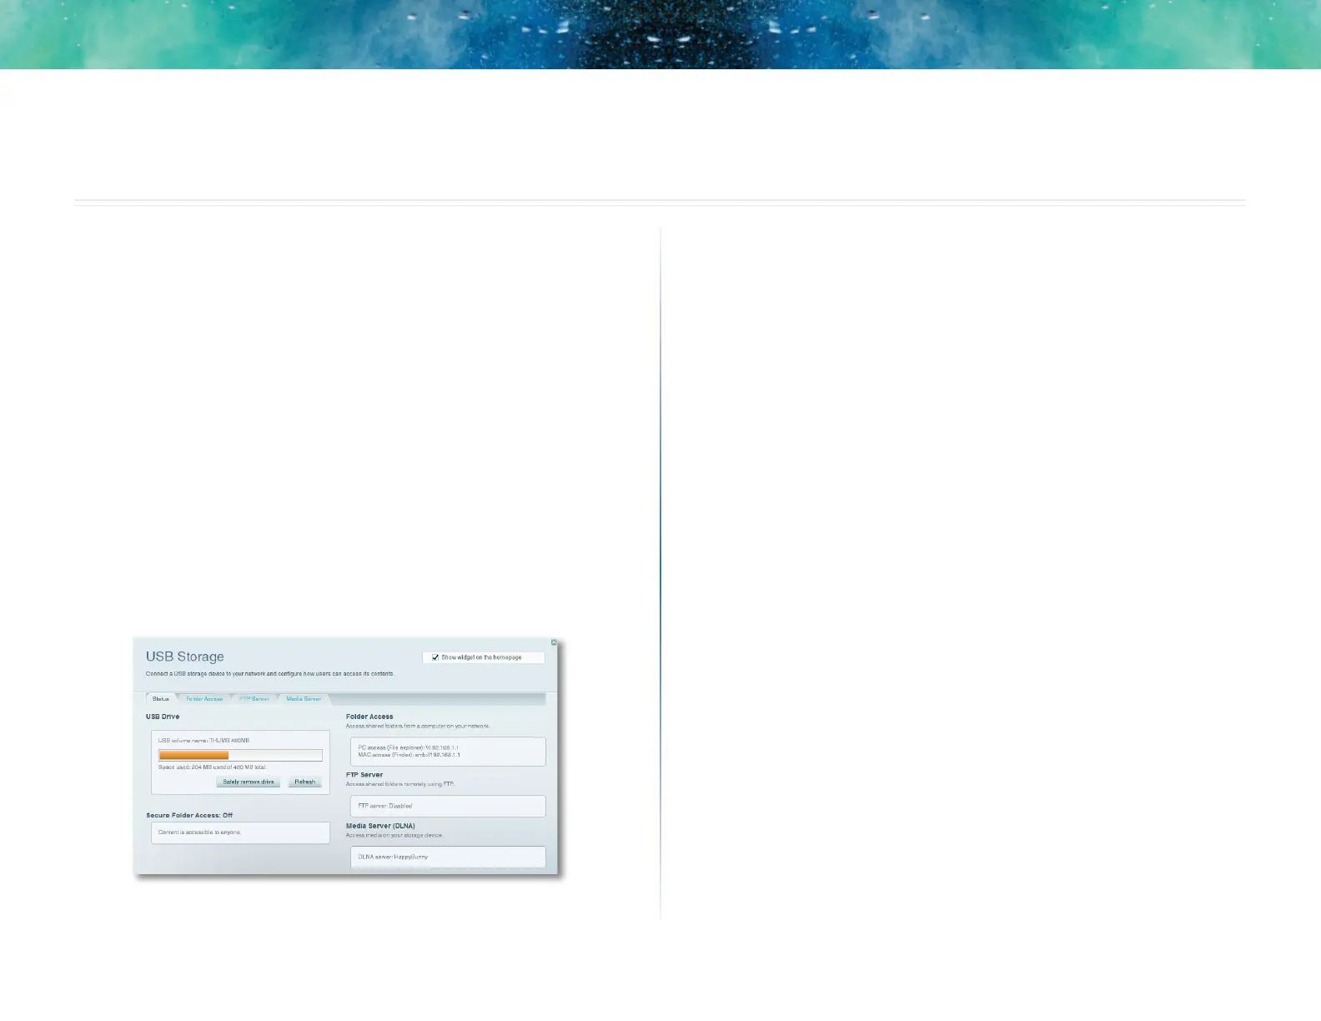Switch to the Media Server tab

(x=304, y=699)
